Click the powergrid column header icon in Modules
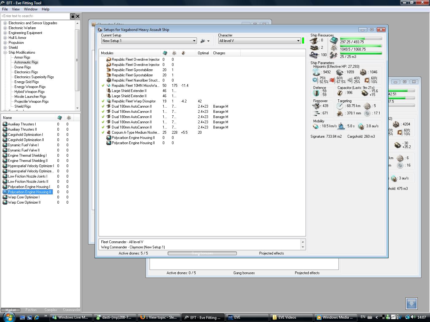Screen dimensions: 430x322 (x=174, y=53)
